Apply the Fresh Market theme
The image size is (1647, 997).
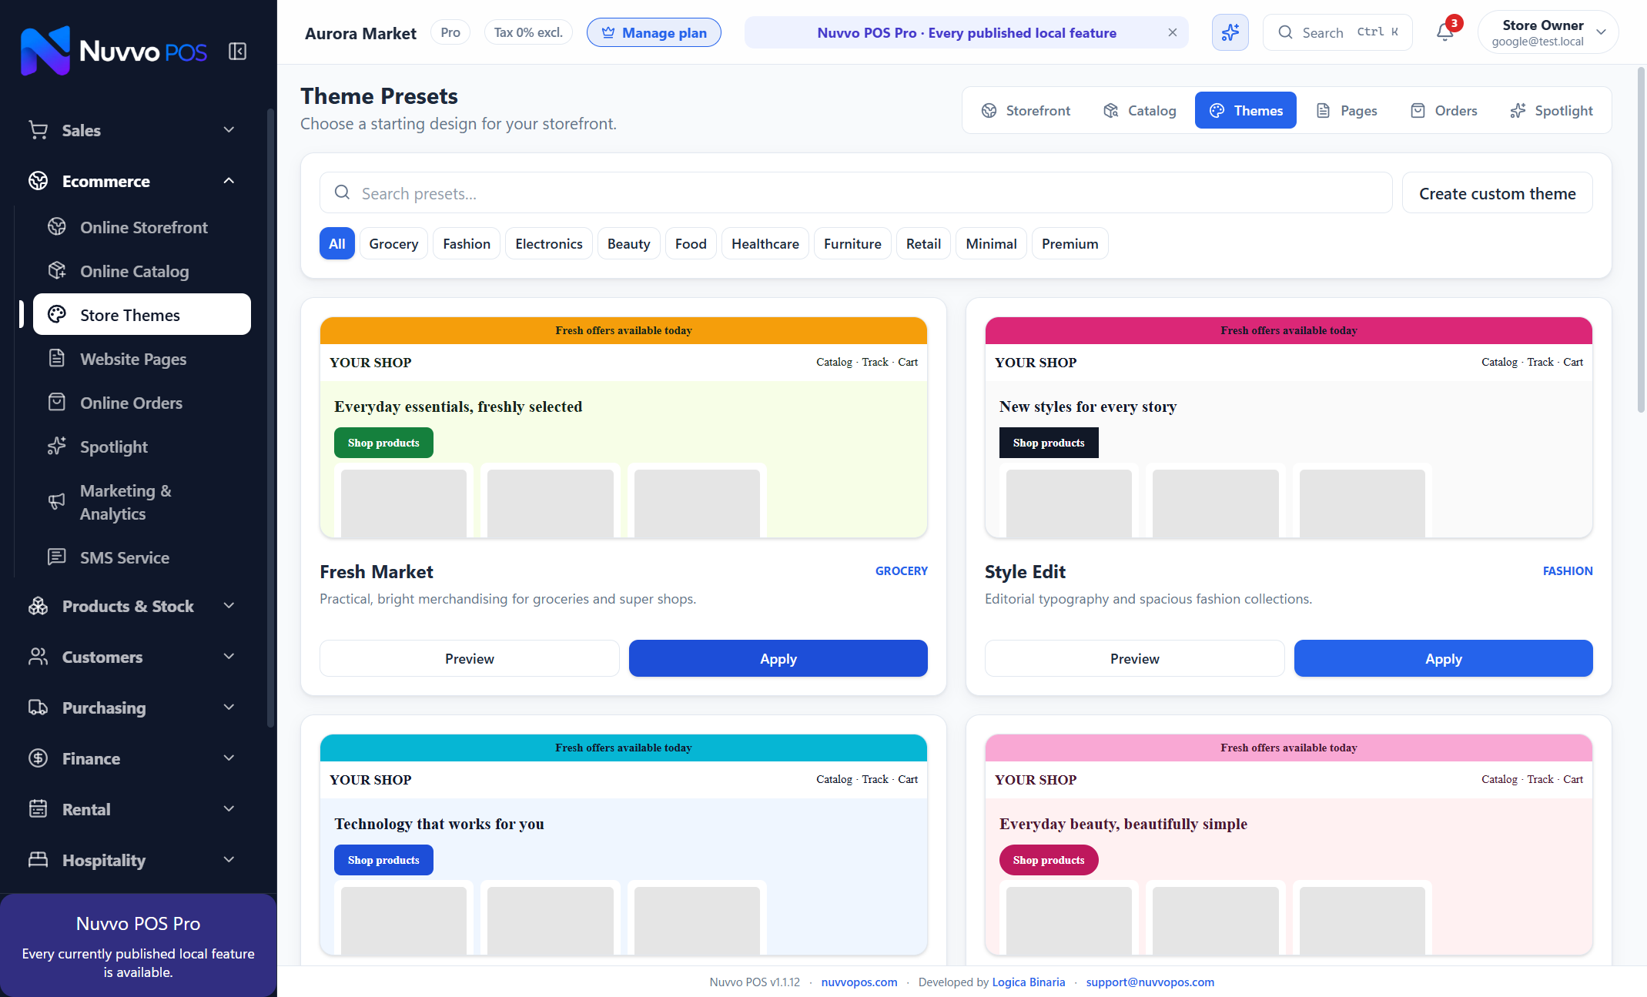(x=778, y=658)
